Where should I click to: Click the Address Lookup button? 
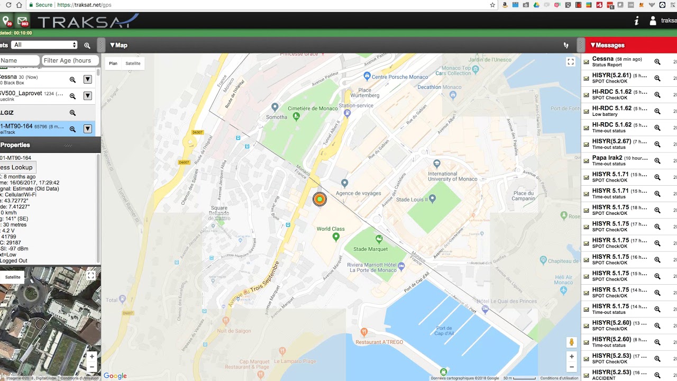click(16, 167)
